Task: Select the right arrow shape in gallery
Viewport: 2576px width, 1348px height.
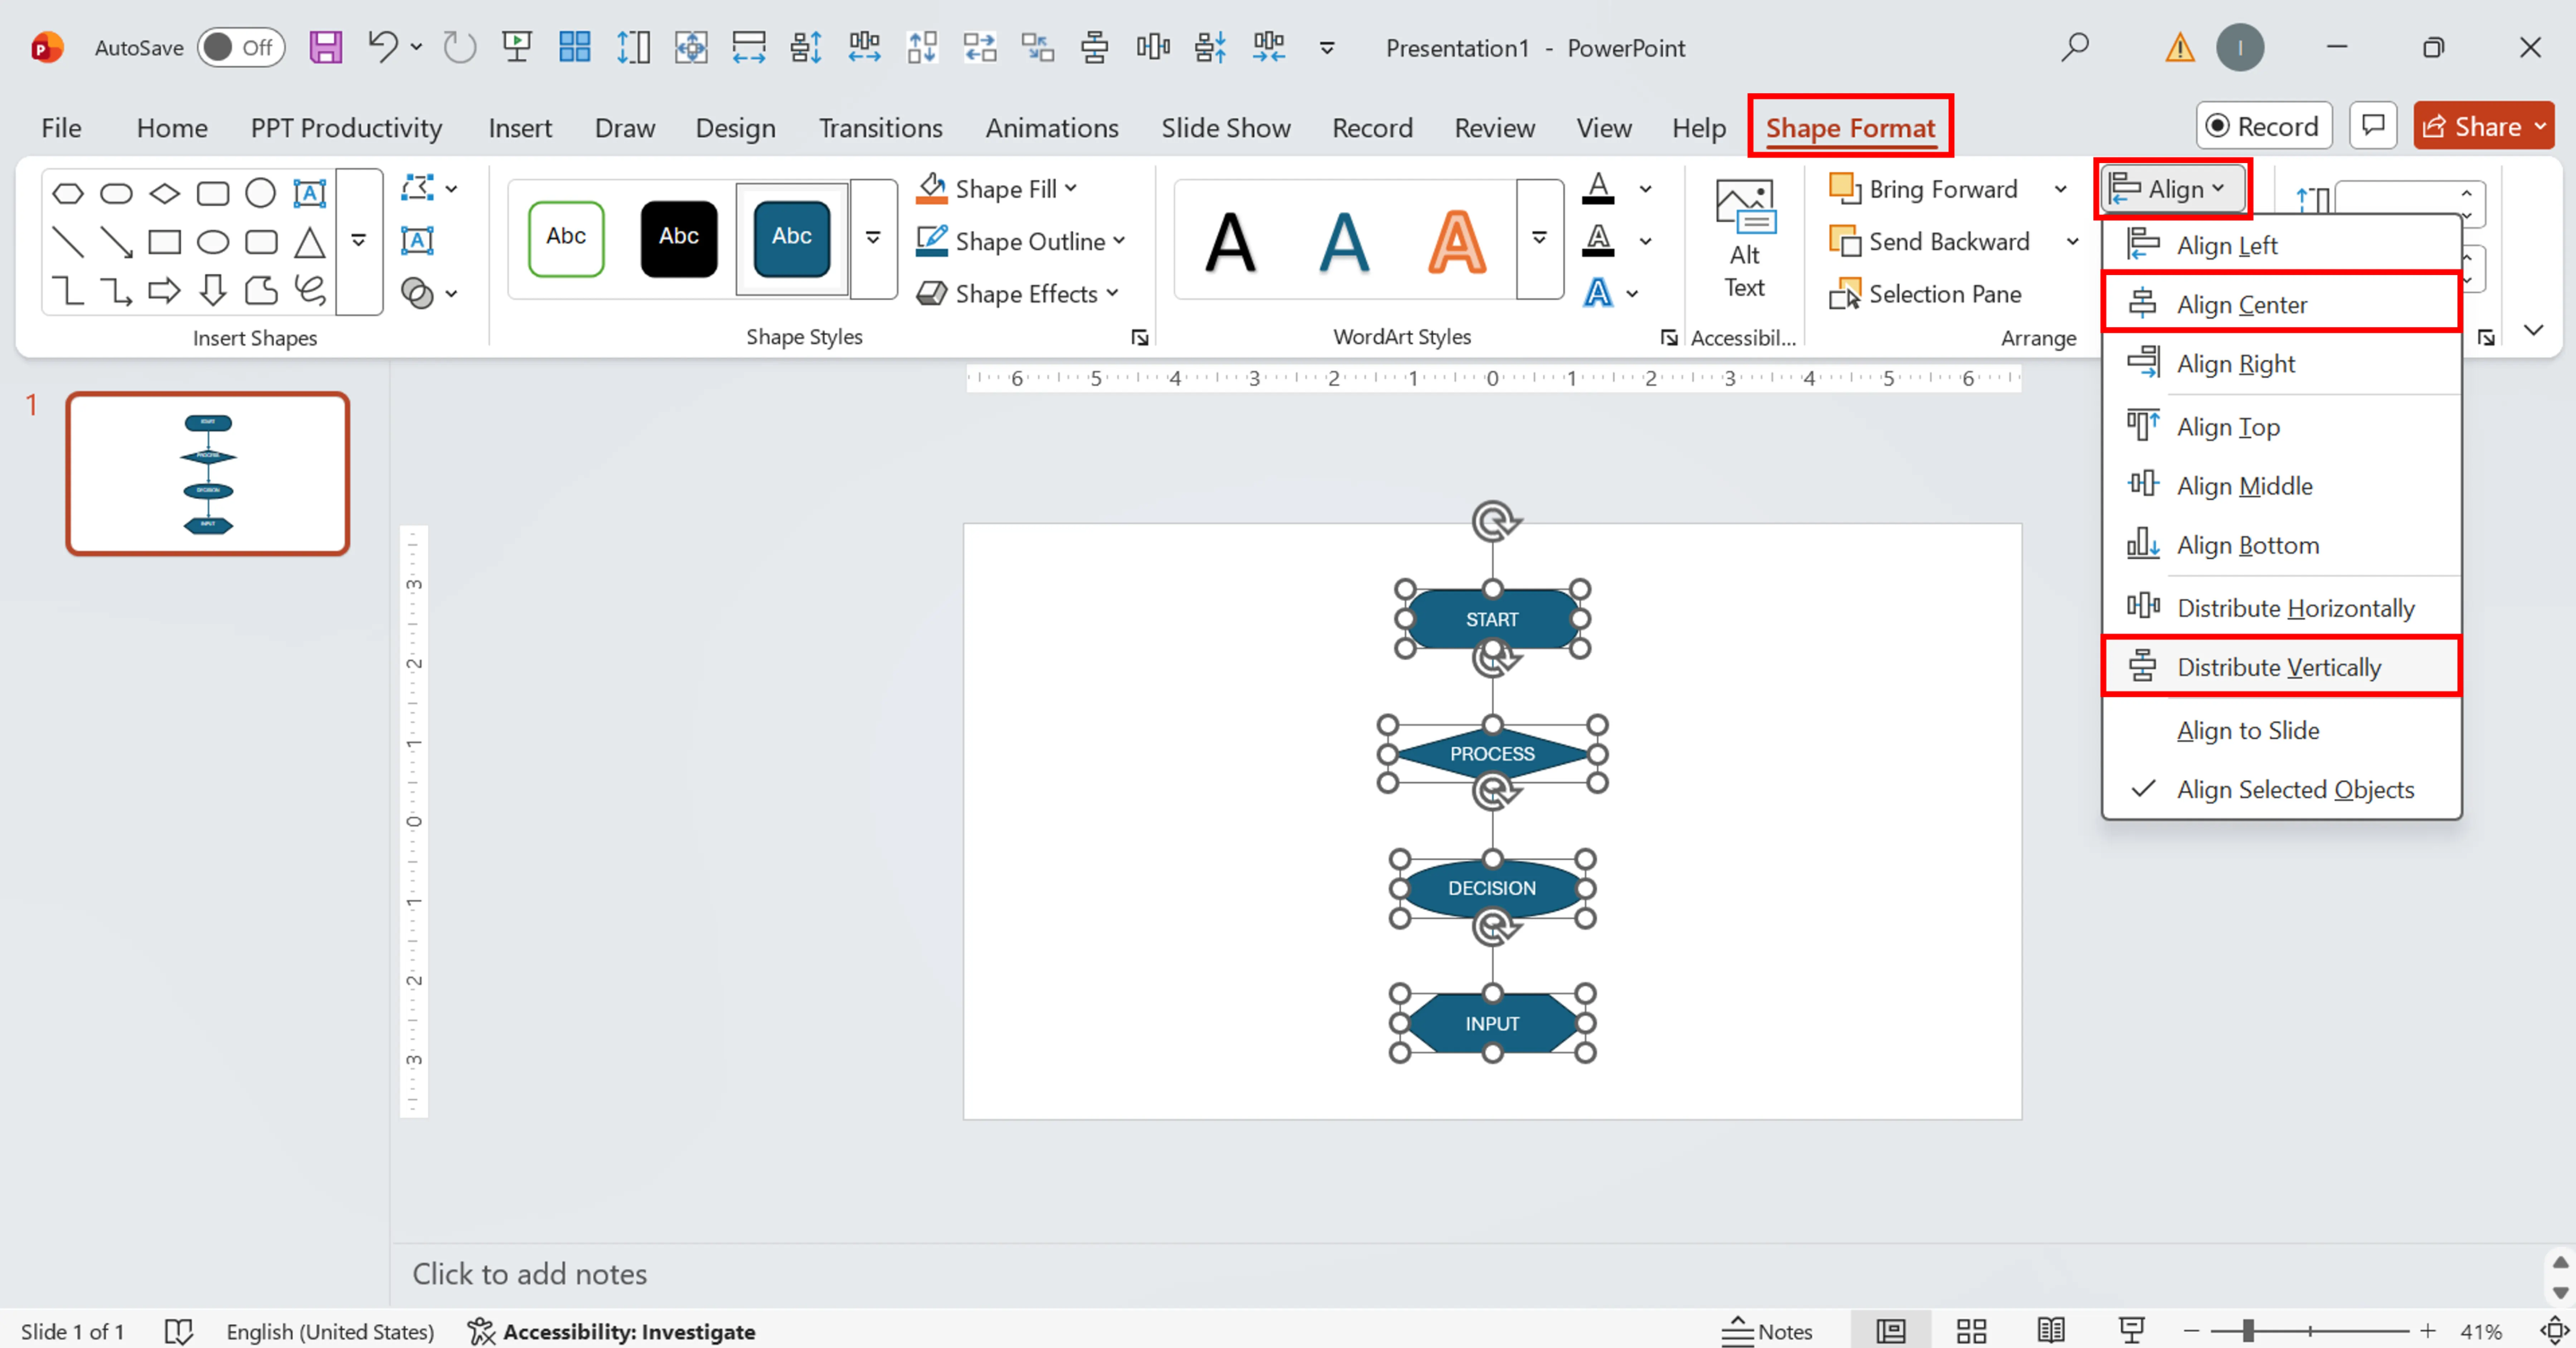Action: click(x=164, y=291)
